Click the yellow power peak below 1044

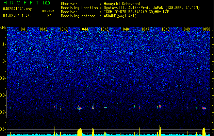[80, 131]
